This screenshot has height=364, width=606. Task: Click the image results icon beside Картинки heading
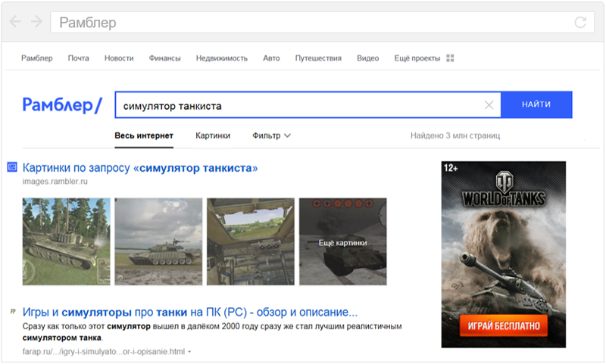(x=12, y=167)
